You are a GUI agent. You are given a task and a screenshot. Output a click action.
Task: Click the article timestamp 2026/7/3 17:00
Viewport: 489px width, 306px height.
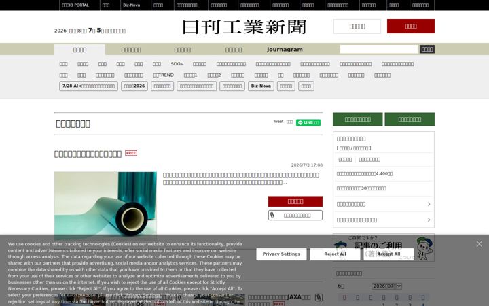point(307,165)
